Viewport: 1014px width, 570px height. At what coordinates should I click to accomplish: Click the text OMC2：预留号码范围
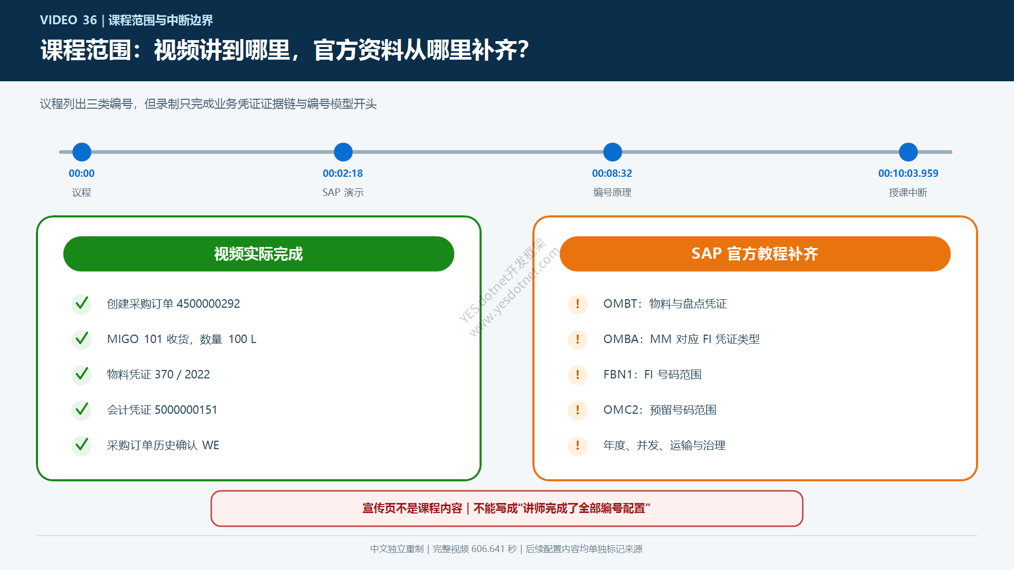coord(660,410)
